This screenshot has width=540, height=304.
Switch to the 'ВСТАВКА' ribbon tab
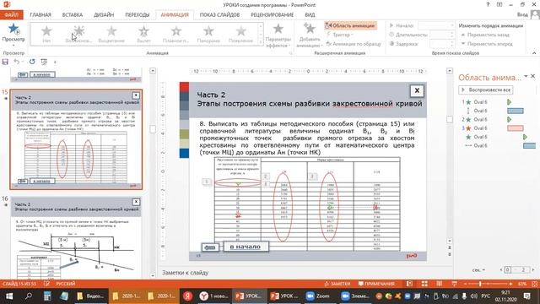pos(73,15)
